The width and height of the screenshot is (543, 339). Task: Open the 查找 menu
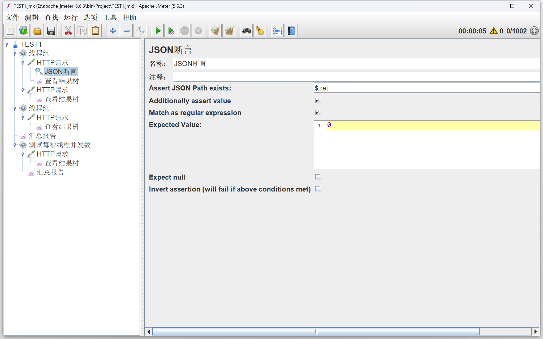(51, 18)
